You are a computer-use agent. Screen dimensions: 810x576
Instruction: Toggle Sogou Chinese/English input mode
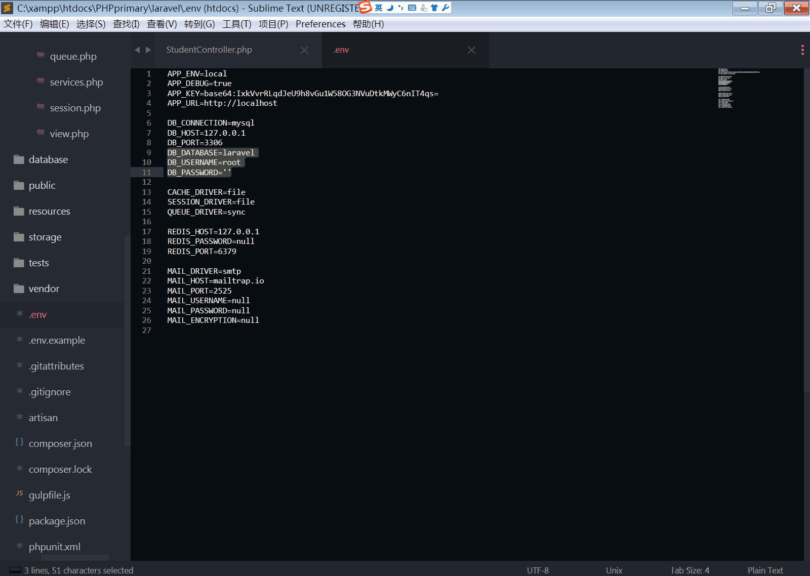click(379, 8)
